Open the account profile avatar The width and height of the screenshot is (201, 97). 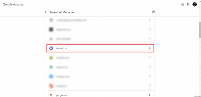click(x=194, y=5)
